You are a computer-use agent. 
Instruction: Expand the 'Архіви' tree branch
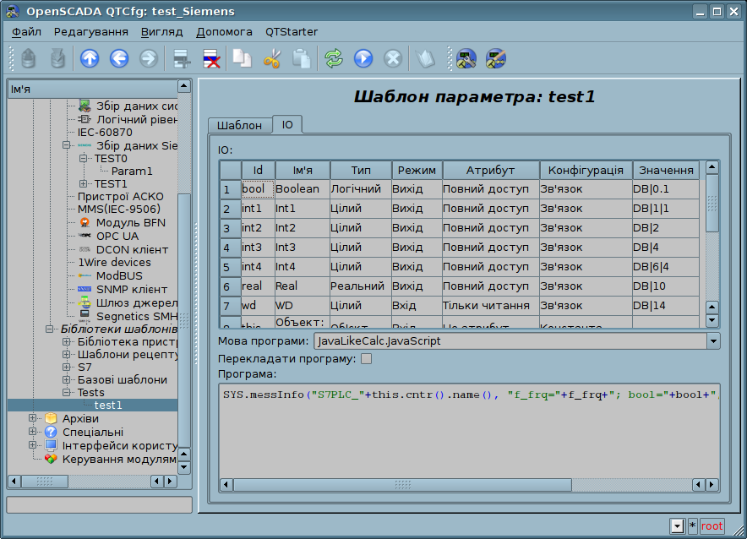[34, 418]
